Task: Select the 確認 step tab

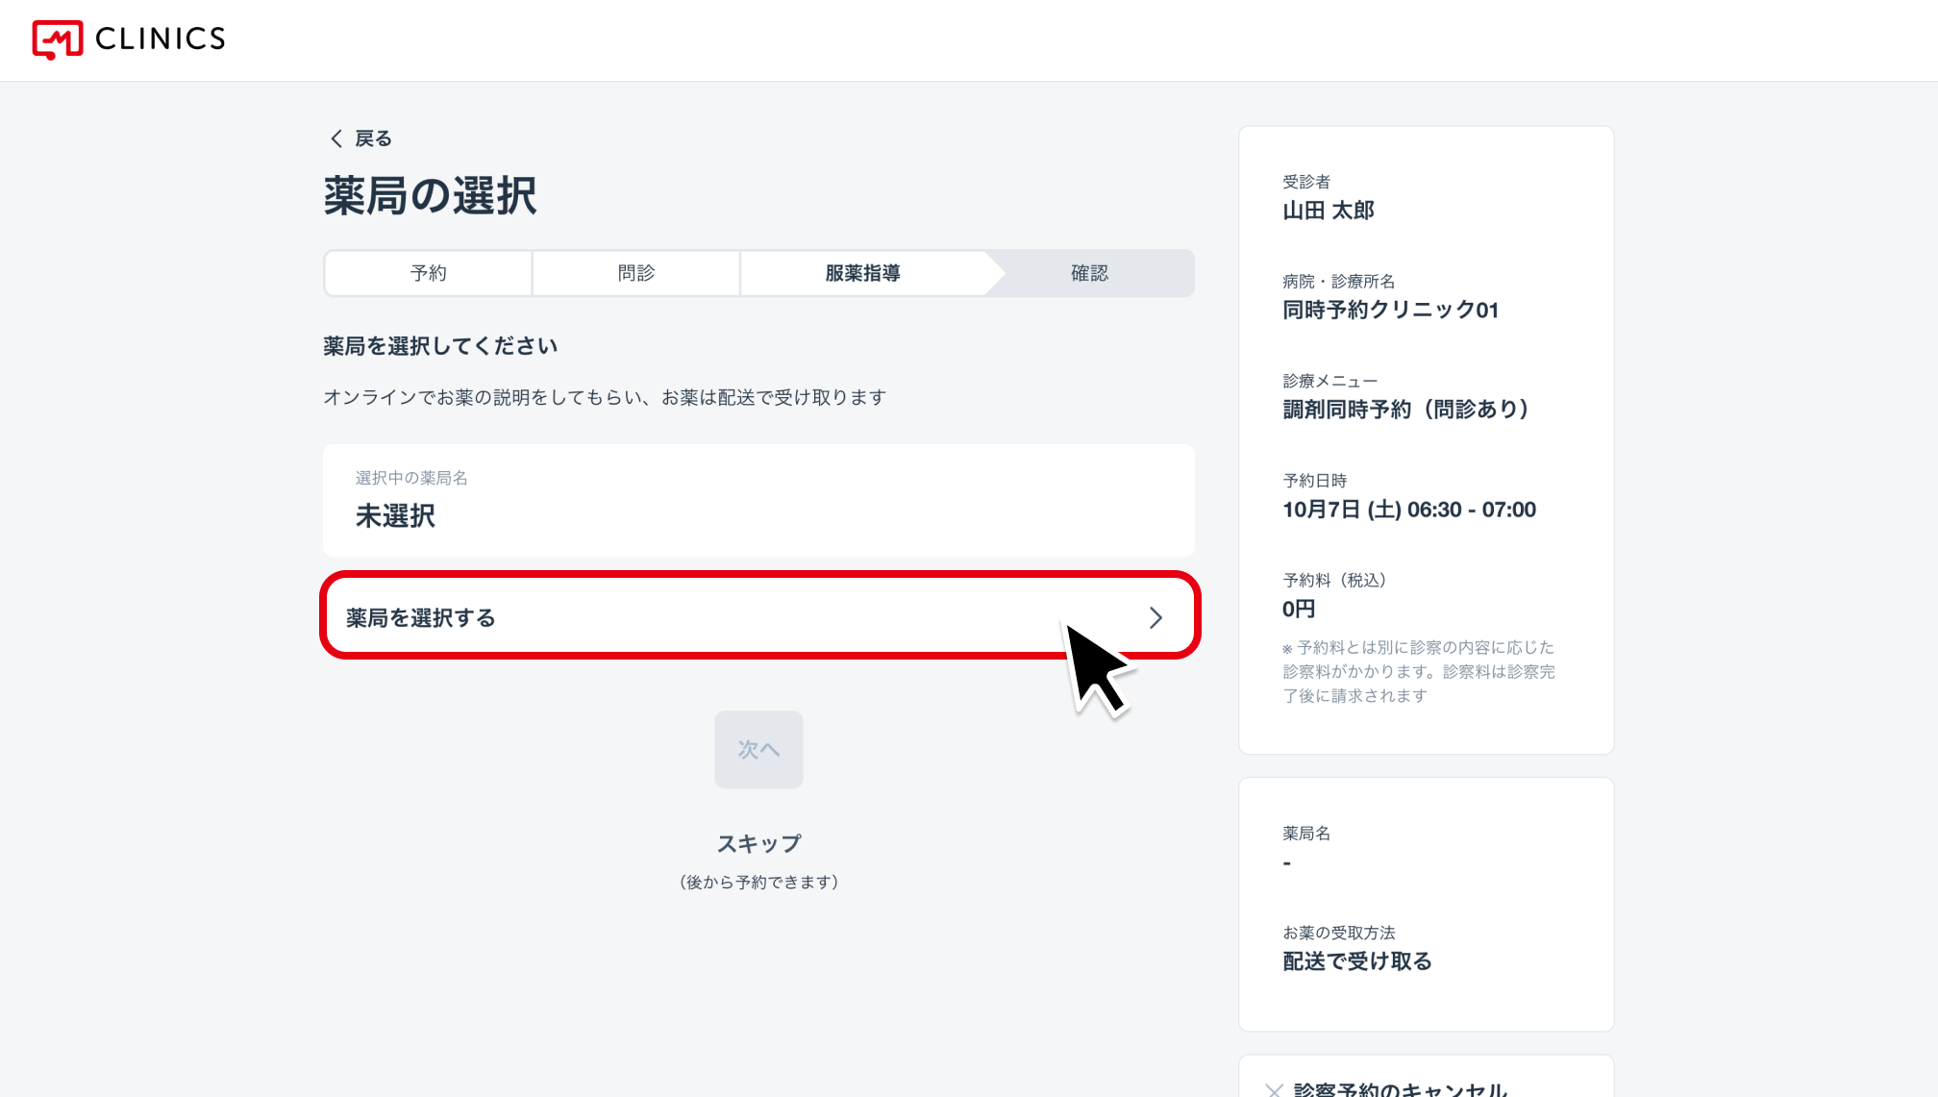Action: 1089,273
